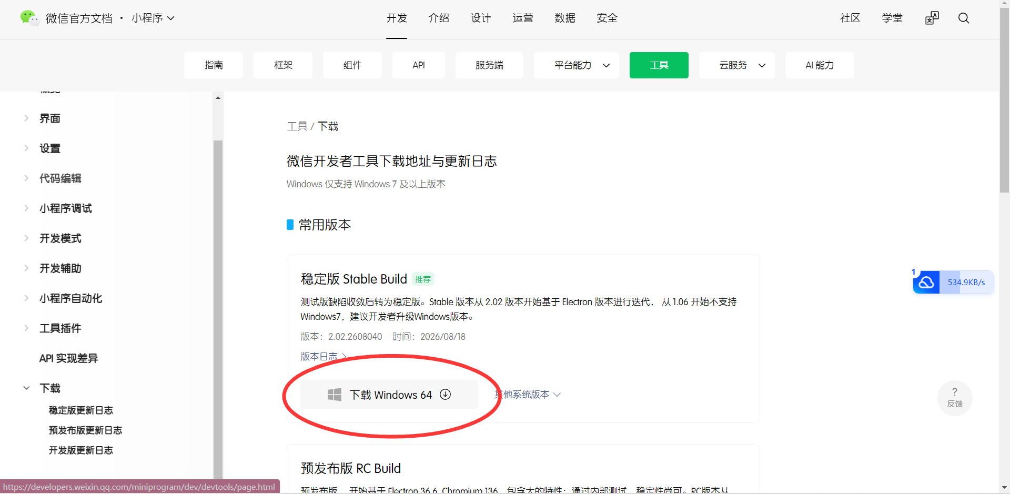Open the 数据 top menu
The width and height of the screenshot is (1010, 494).
tap(565, 18)
